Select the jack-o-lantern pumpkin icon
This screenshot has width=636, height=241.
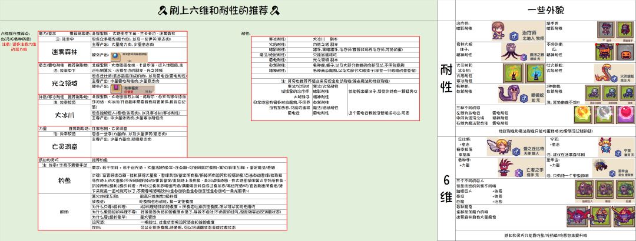[x=625, y=51]
